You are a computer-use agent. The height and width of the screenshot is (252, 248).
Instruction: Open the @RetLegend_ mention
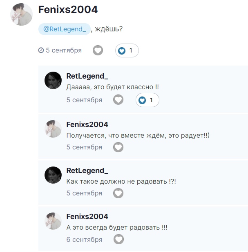pos(64,29)
